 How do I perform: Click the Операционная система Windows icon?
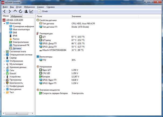pyautogui.click(x=7, y=55)
